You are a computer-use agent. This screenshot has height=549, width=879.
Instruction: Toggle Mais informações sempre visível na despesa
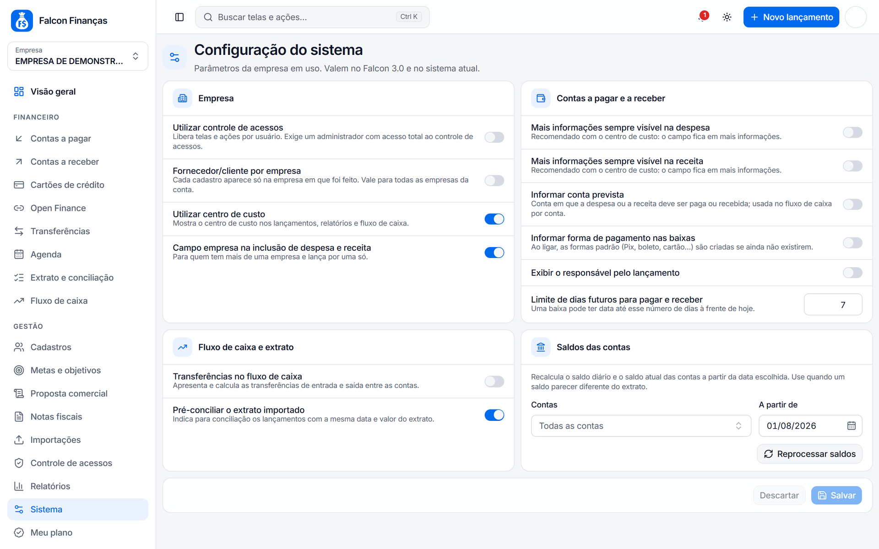852,132
